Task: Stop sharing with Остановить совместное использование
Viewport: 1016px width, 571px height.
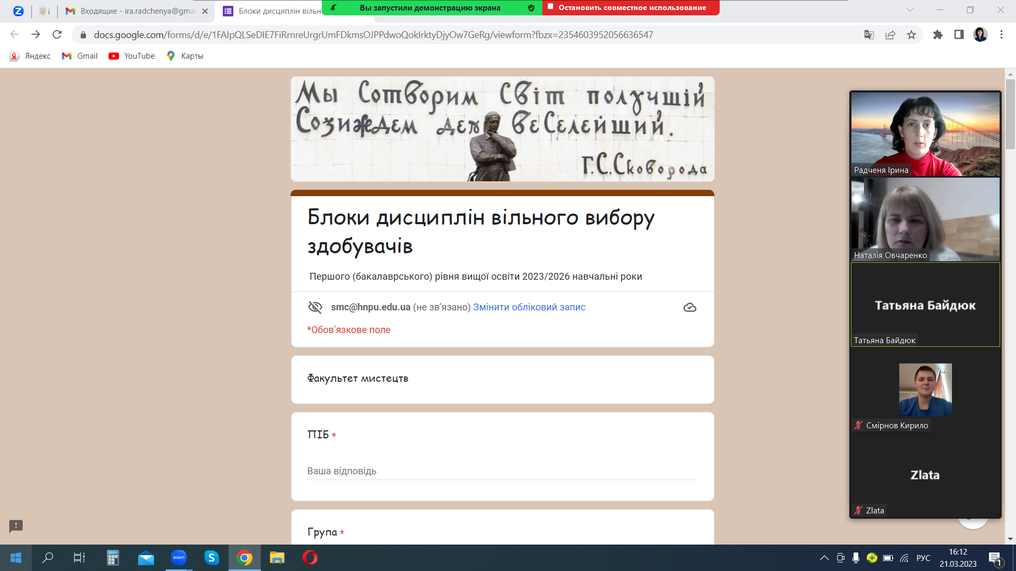Action: [x=631, y=7]
